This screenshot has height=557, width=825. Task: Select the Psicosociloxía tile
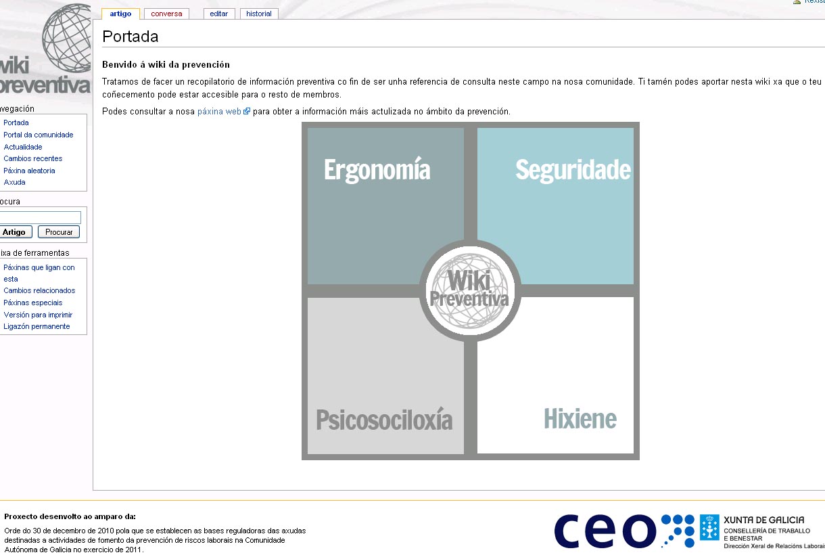pyautogui.click(x=386, y=375)
